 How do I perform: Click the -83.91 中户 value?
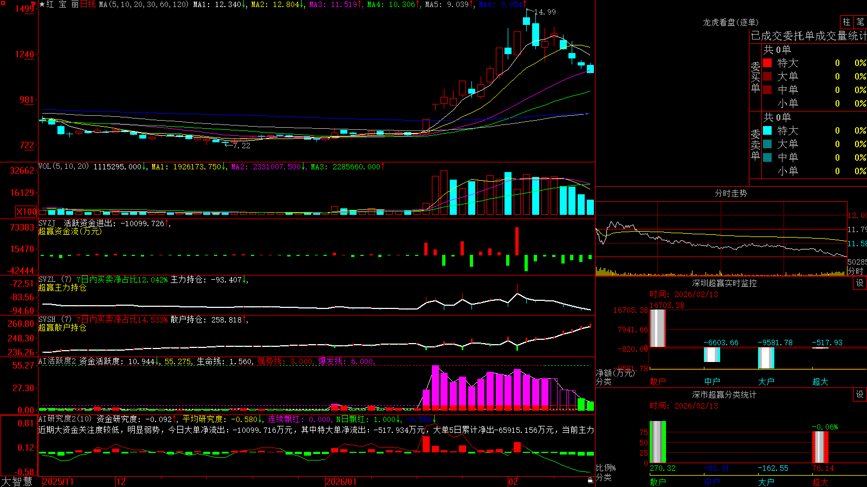tap(716, 468)
